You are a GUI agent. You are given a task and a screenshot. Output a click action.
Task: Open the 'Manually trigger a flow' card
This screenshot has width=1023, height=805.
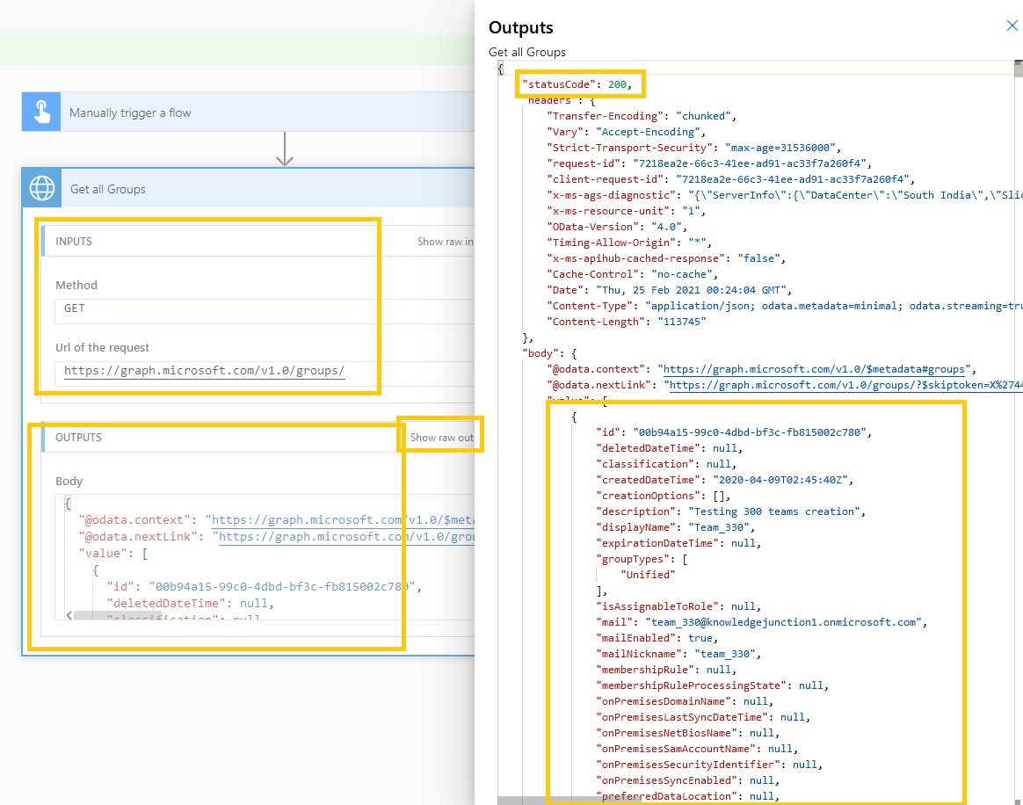[249, 112]
